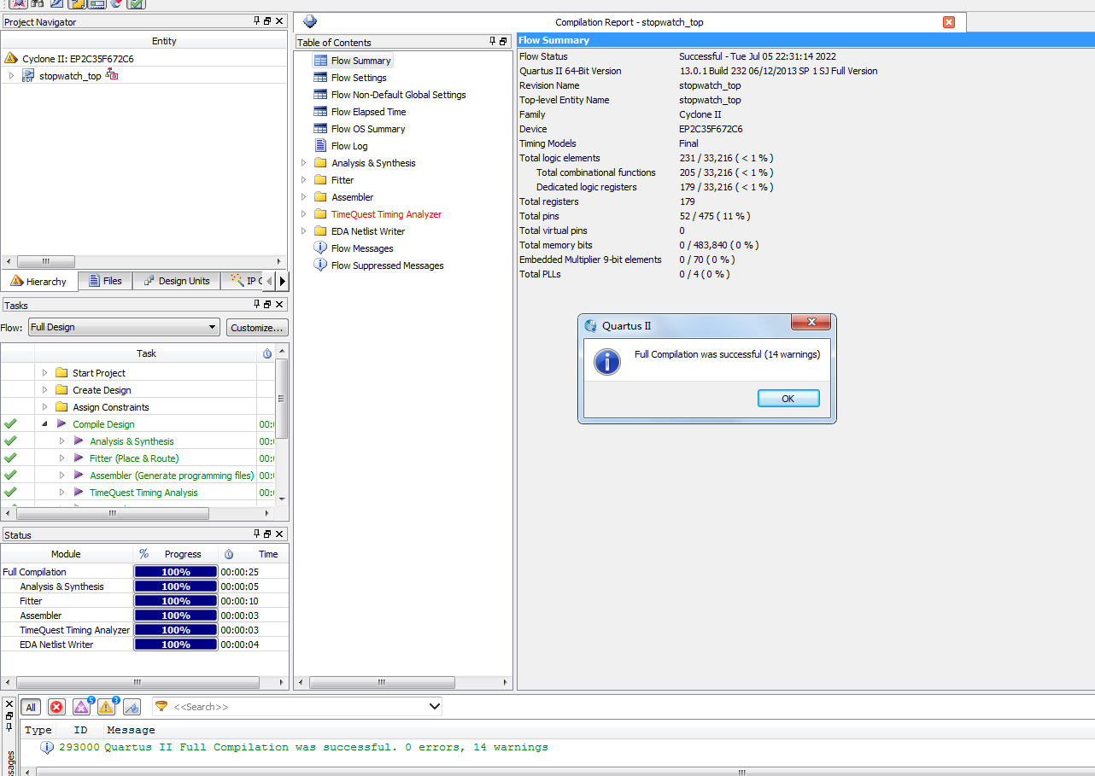The width and height of the screenshot is (1095, 776).
Task: Expand the stopwatch_top entity tree
Action: [x=11, y=76]
